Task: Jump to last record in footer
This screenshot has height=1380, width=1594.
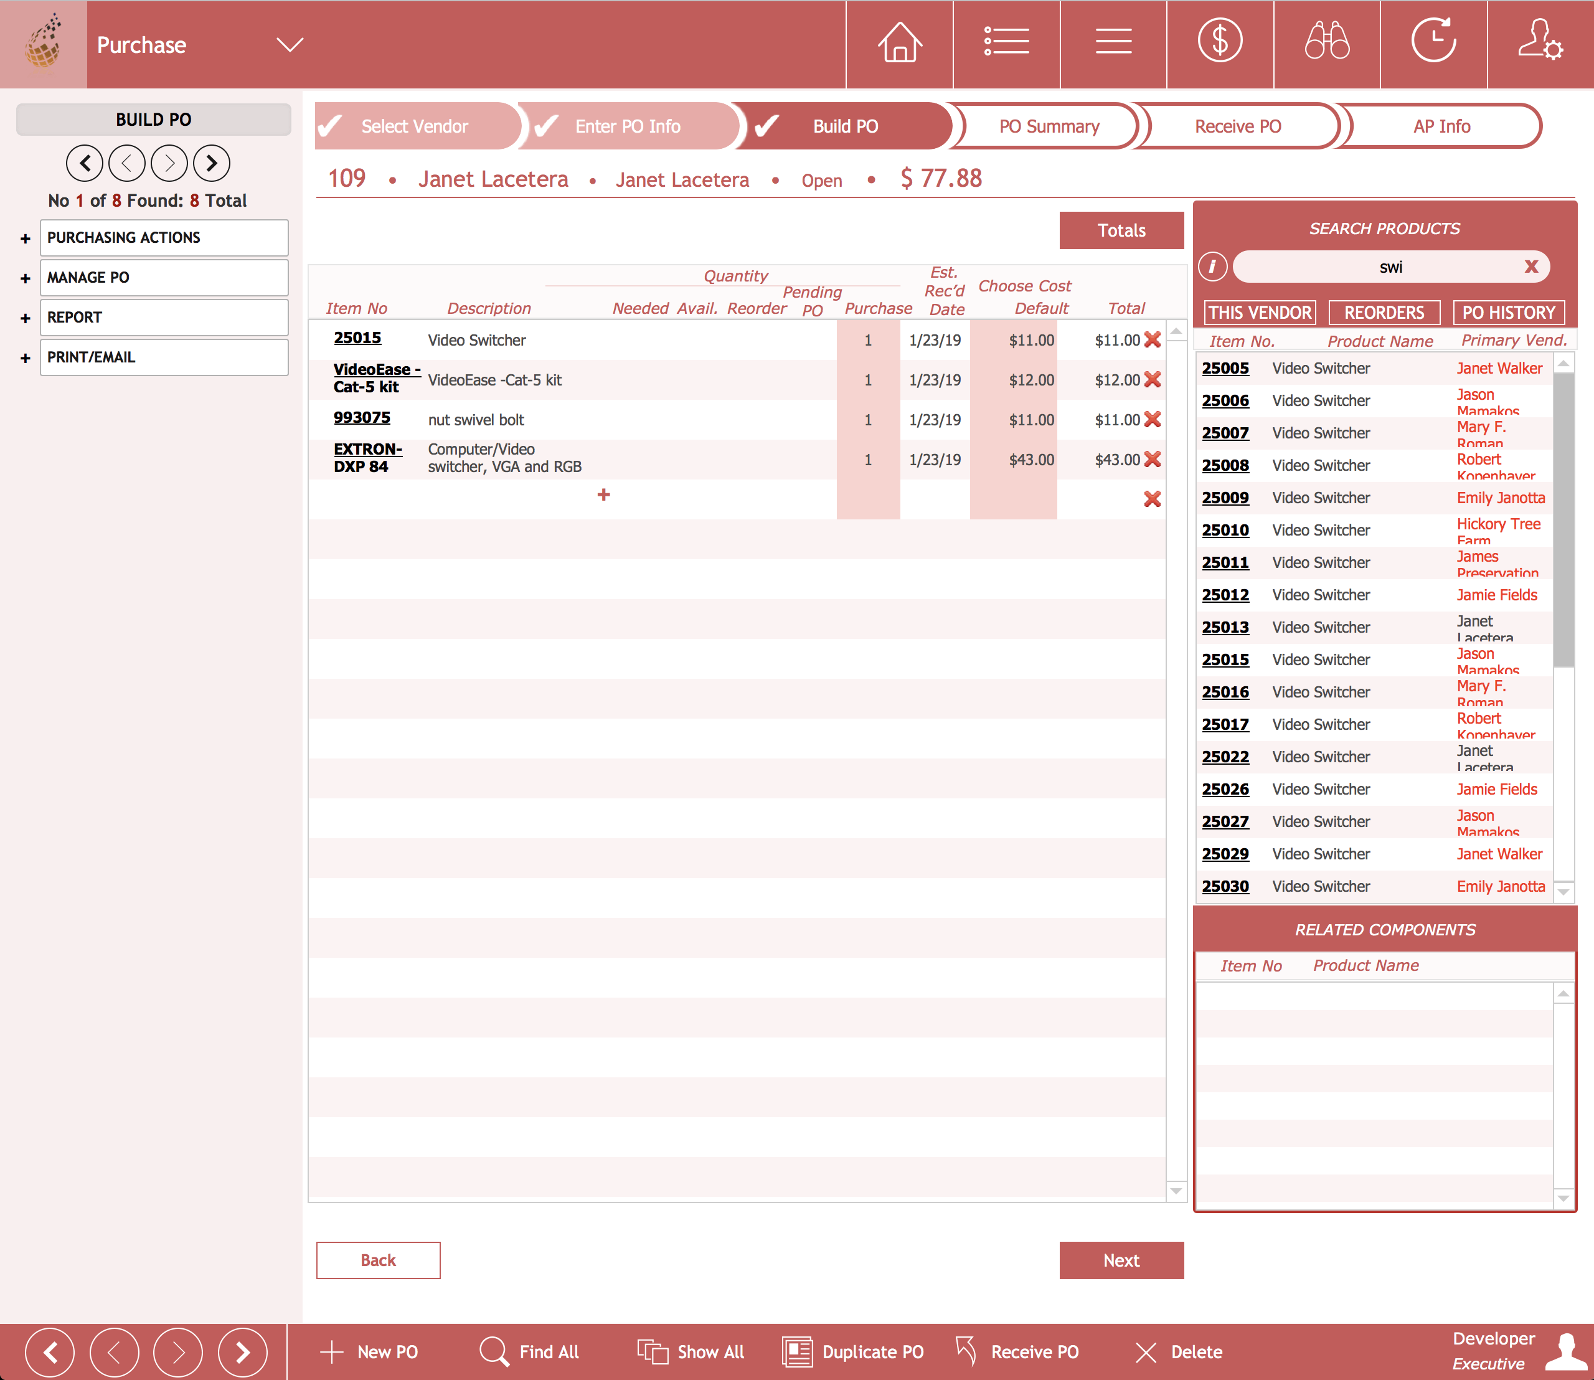Action: pos(243,1352)
